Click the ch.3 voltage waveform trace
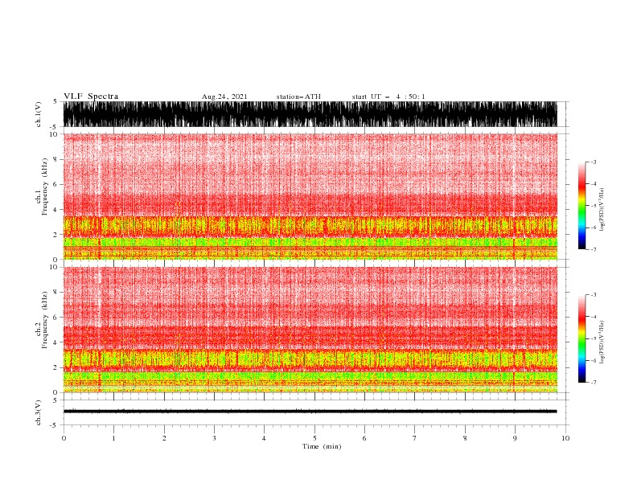The width and height of the screenshot is (637, 492). coord(310,412)
